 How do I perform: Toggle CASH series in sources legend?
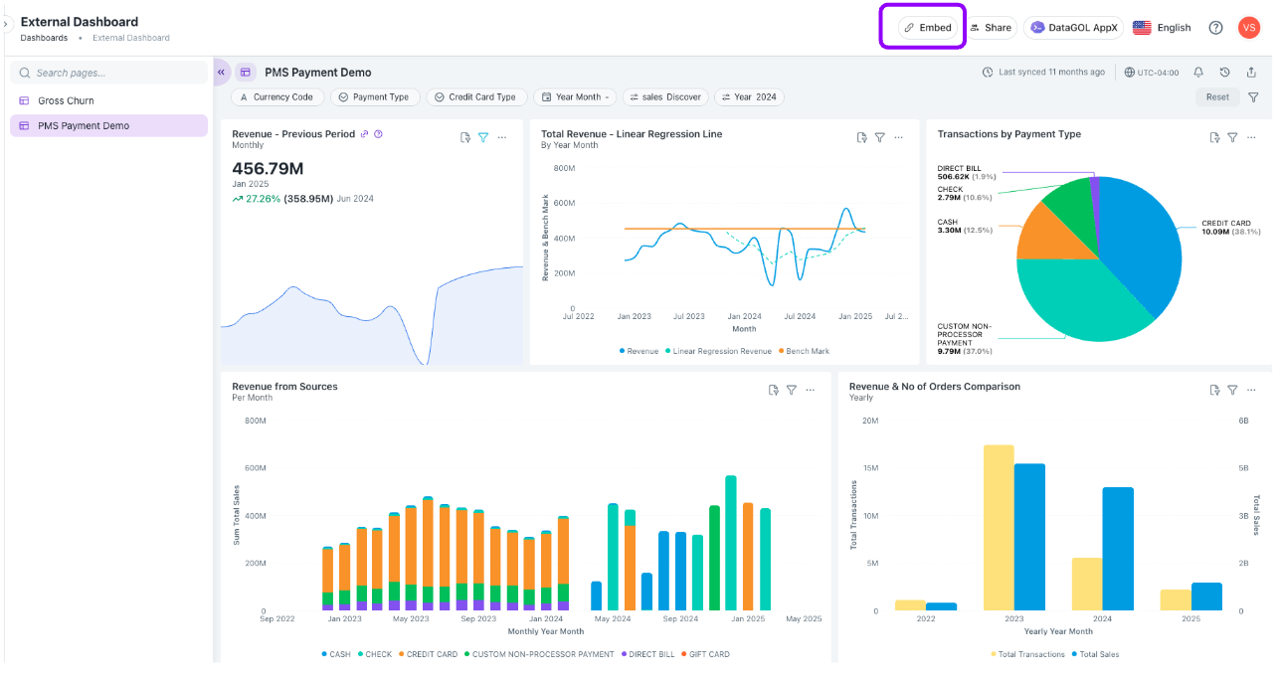(336, 654)
